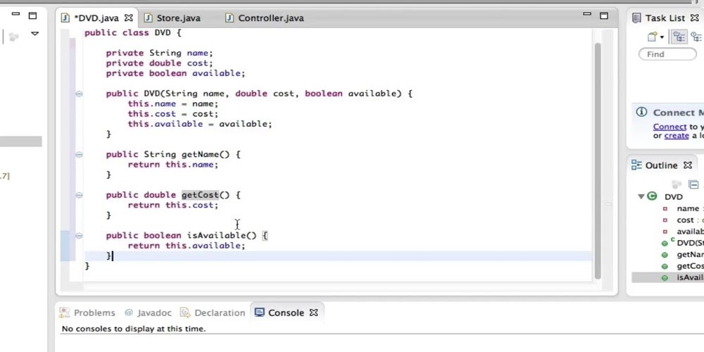Click the Connect link in Mylyn panel
The width and height of the screenshot is (704, 352).
[670, 127]
